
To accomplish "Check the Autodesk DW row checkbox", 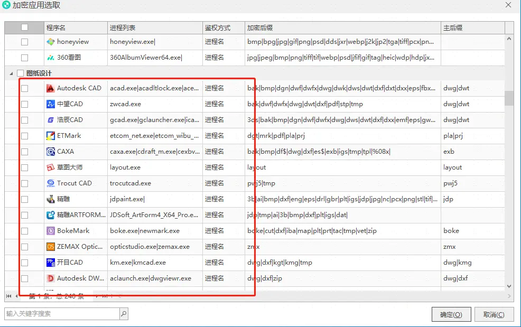I will (x=25, y=278).
